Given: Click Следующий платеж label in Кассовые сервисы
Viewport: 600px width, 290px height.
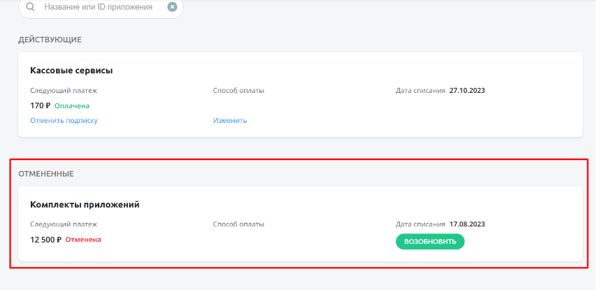Looking at the screenshot, I should 64,91.
